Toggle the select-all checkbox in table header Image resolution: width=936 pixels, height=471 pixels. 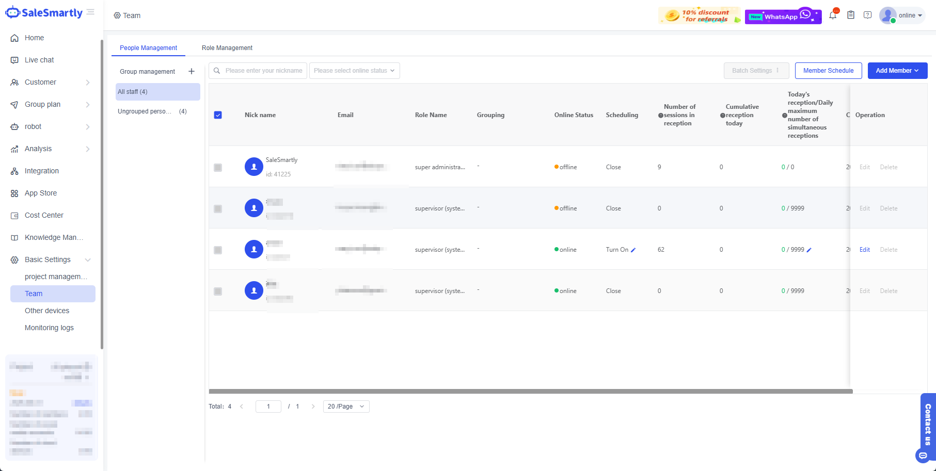point(218,115)
